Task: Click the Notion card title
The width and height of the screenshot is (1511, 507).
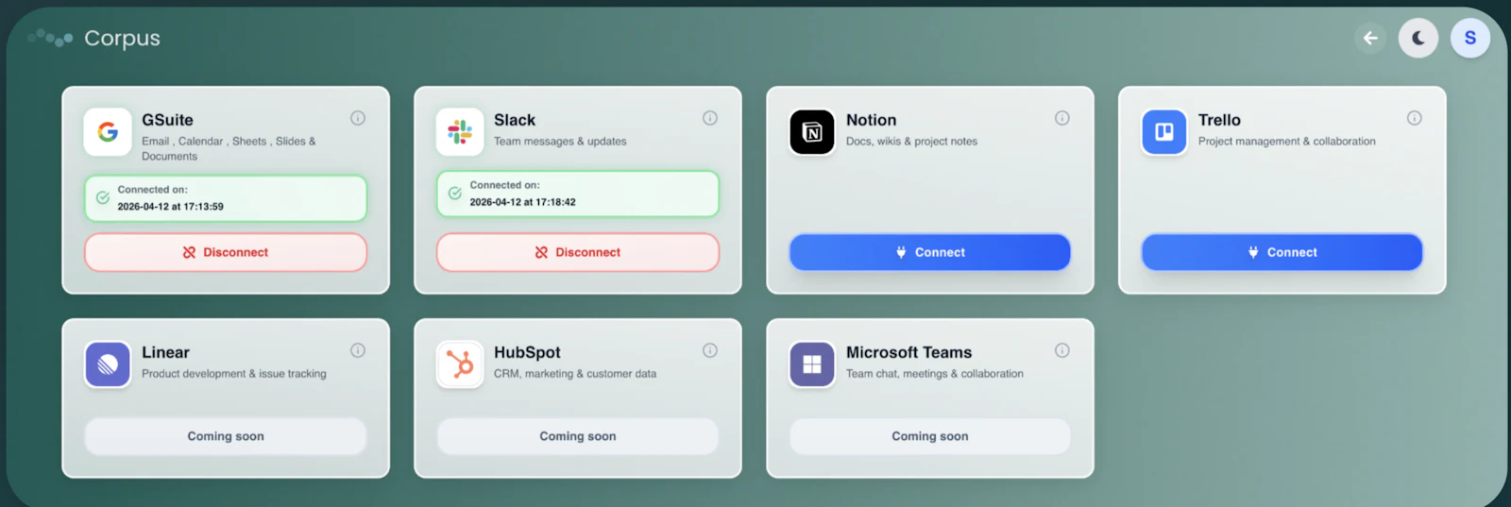Action: (x=872, y=120)
